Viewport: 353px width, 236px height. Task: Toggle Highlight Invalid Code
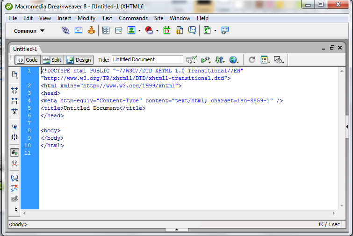pos(14,163)
